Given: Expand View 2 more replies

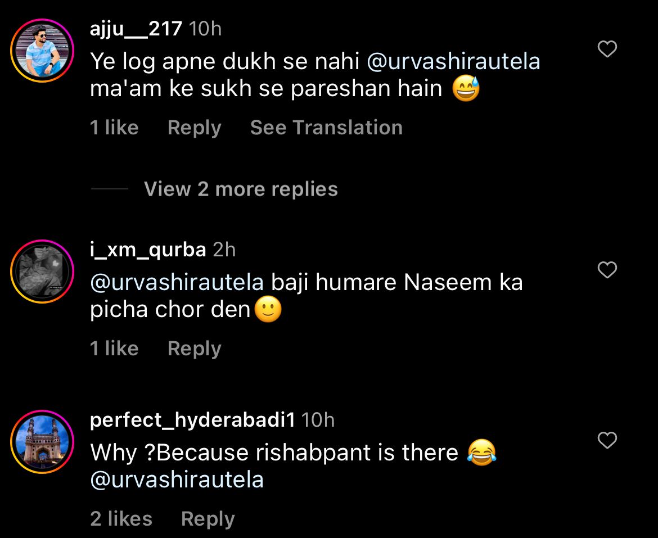Looking at the screenshot, I should click(240, 189).
